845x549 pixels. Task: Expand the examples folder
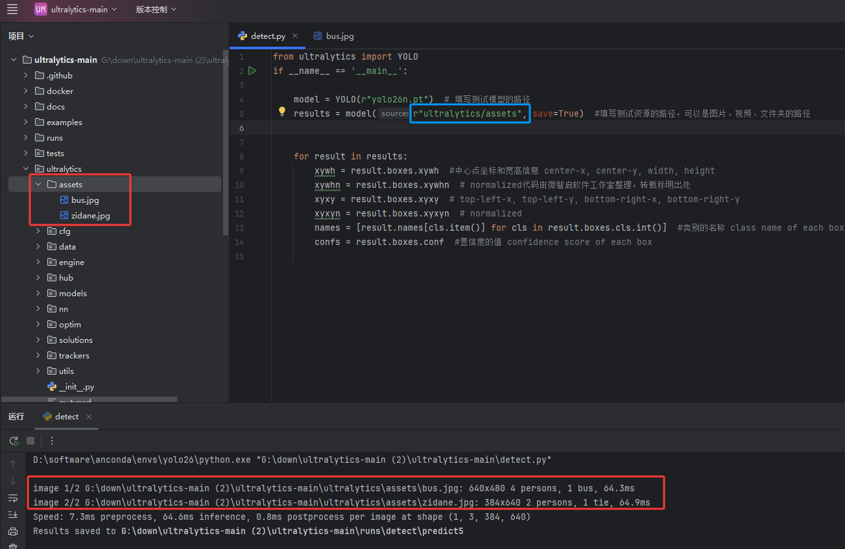26,122
